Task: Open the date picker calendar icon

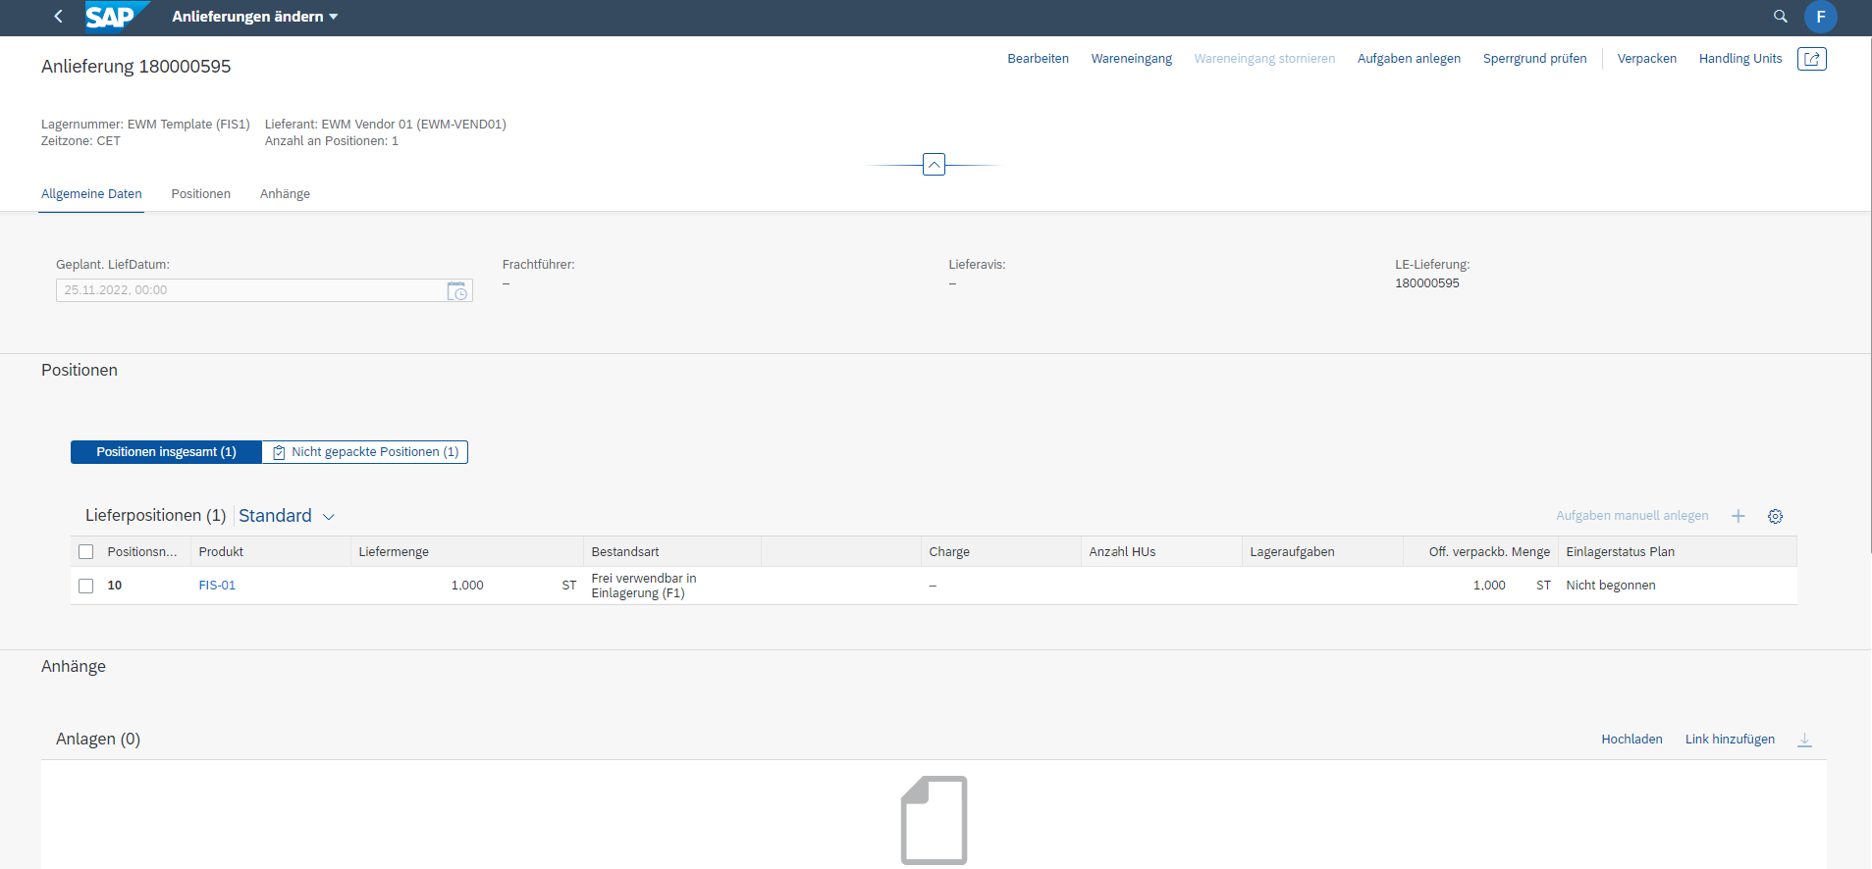Action: pos(457,290)
